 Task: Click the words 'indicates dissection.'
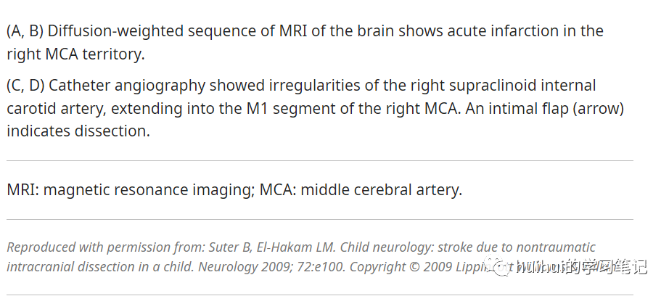pos(78,131)
